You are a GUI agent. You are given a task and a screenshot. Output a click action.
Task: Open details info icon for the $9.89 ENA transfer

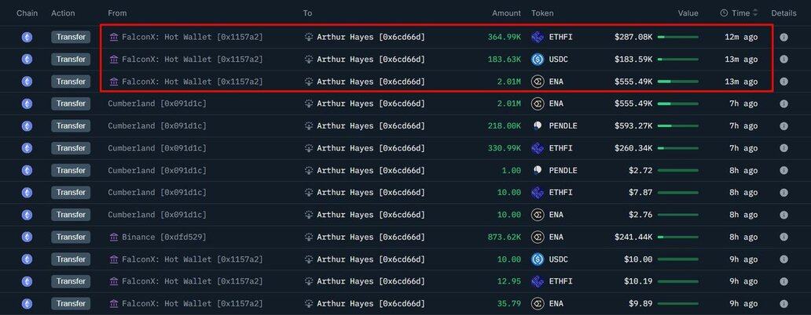(783, 304)
